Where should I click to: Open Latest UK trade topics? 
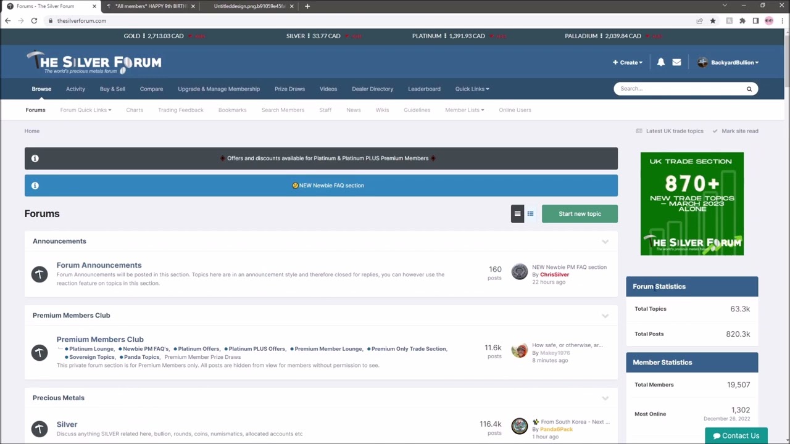pos(670,131)
